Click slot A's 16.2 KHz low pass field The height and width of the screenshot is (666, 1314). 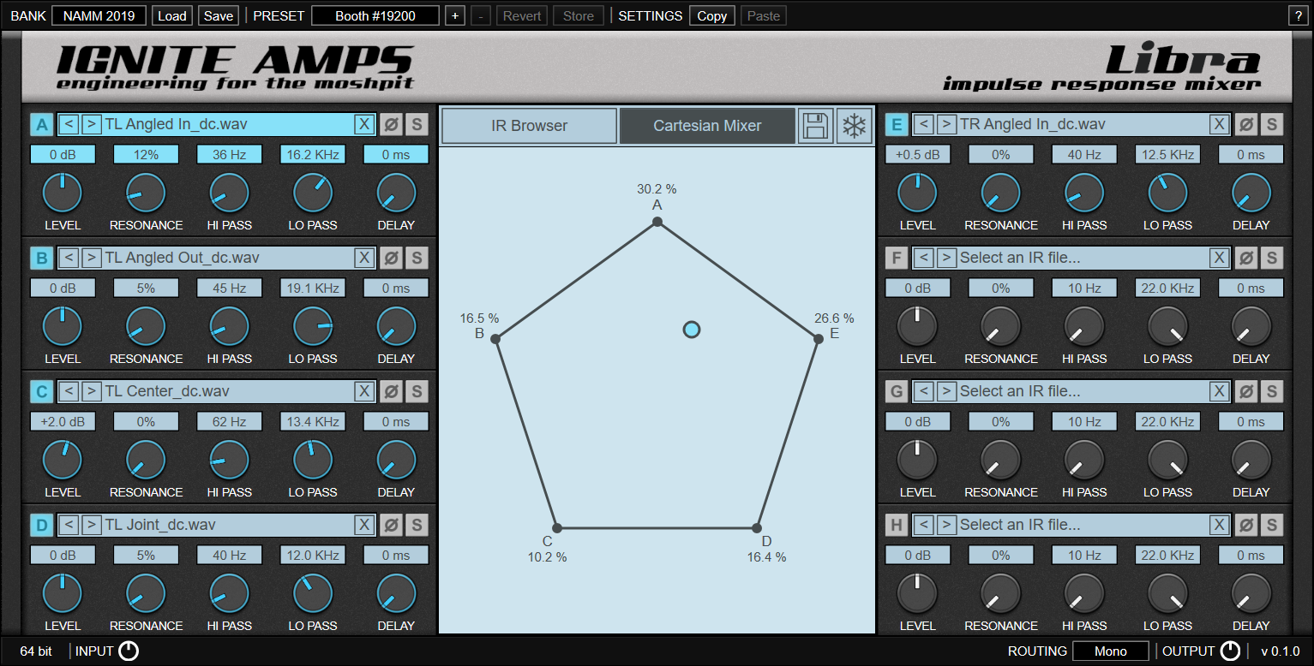pyautogui.click(x=313, y=155)
